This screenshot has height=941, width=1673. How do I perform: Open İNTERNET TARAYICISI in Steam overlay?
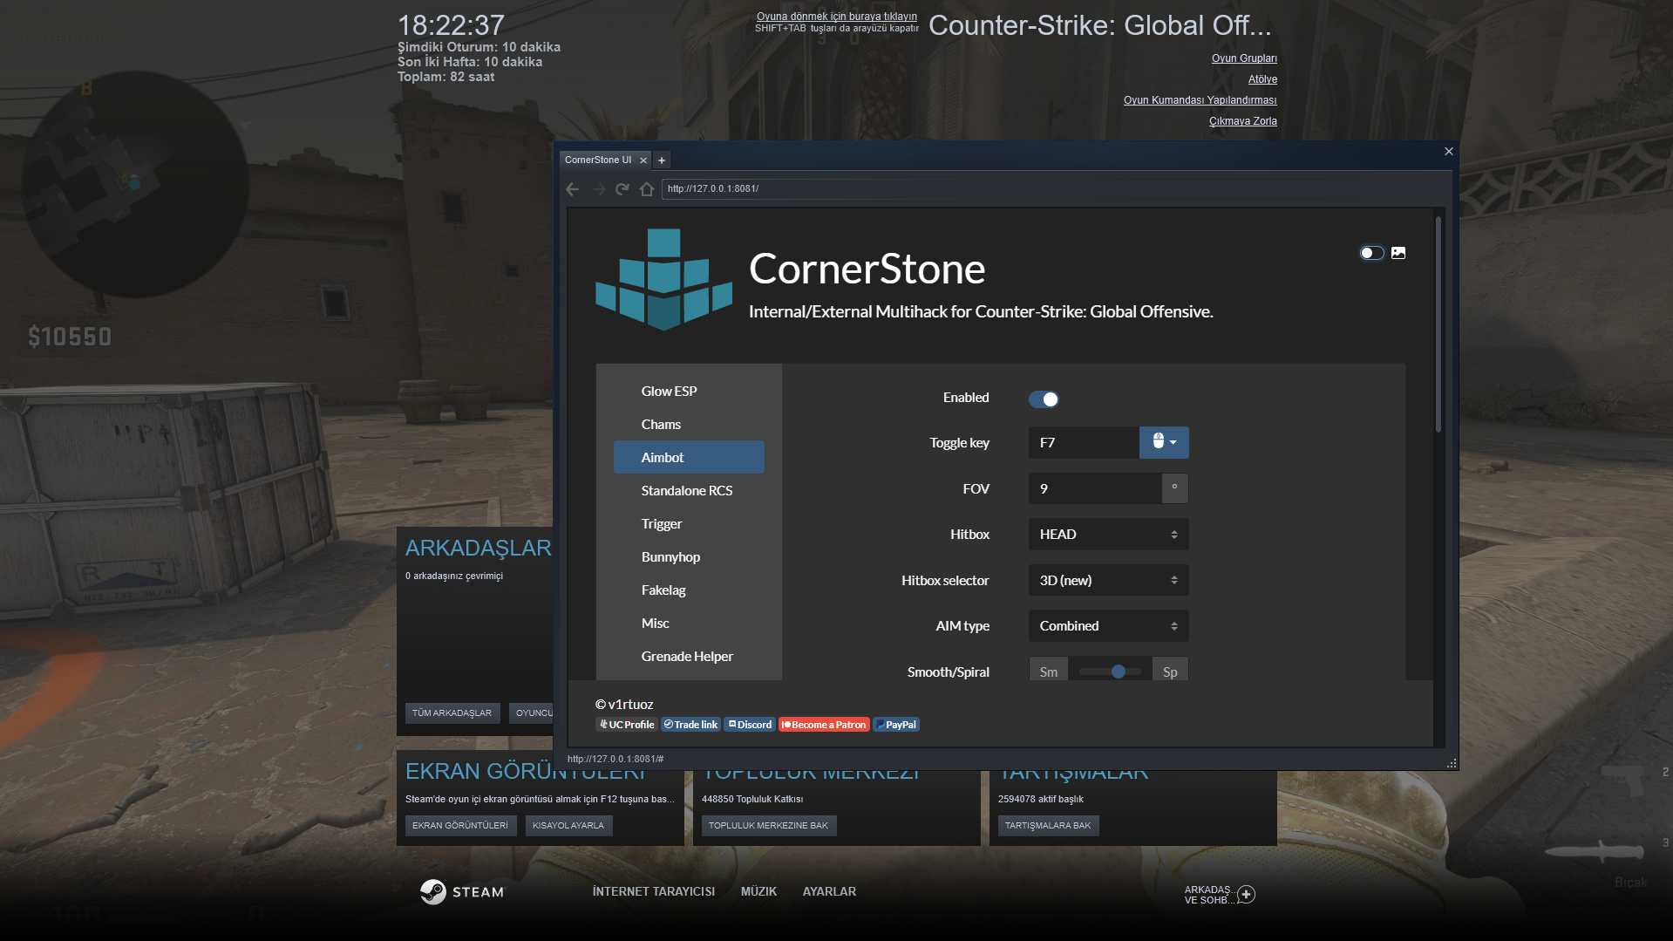click(x=654, y=891)
